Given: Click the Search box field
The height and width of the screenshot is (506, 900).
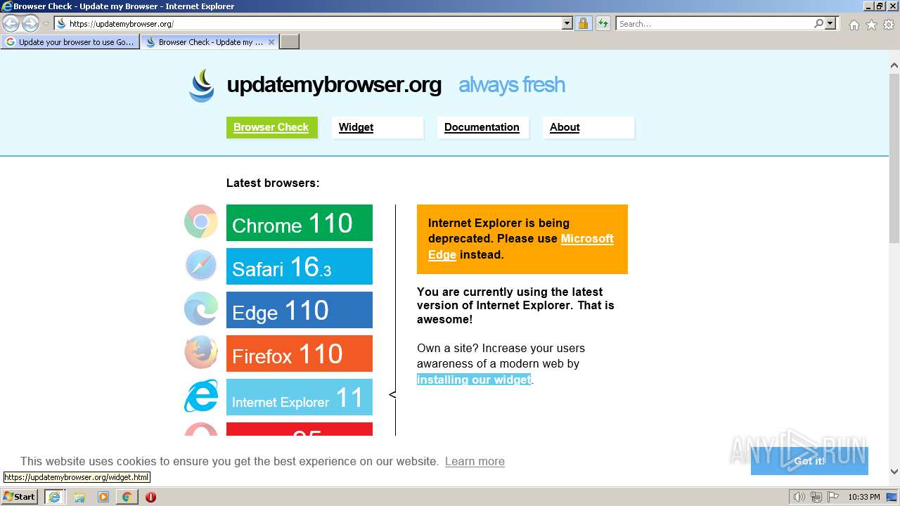Looking at the screenshot, I should point(714,23).
